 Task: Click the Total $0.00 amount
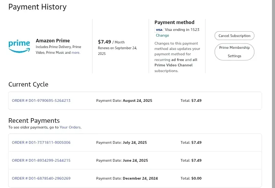coord(191,178)
